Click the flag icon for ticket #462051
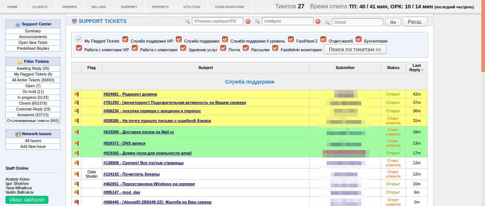The image size is (485, 206). coord(76,184)
